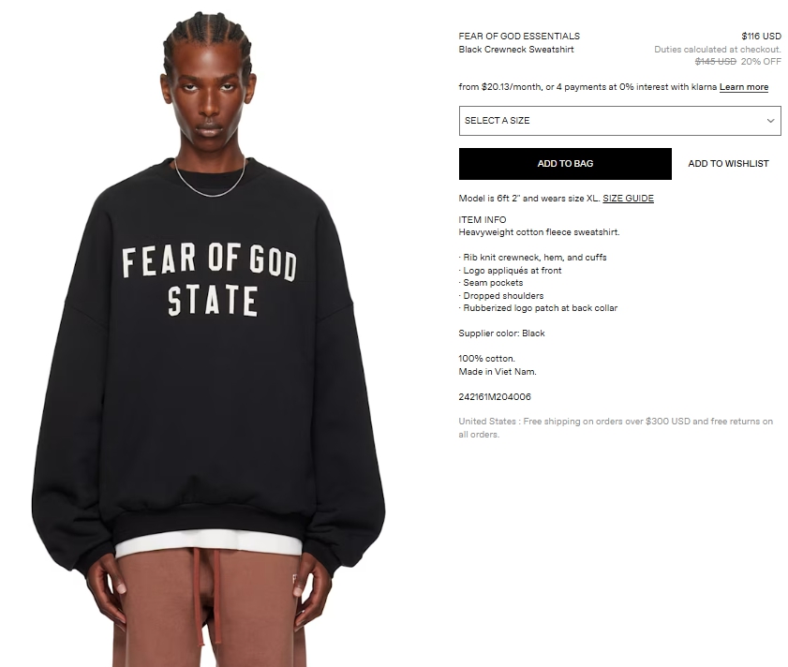
Task: Click the Duties calculated at checkout note
Action: pos(717,50)
